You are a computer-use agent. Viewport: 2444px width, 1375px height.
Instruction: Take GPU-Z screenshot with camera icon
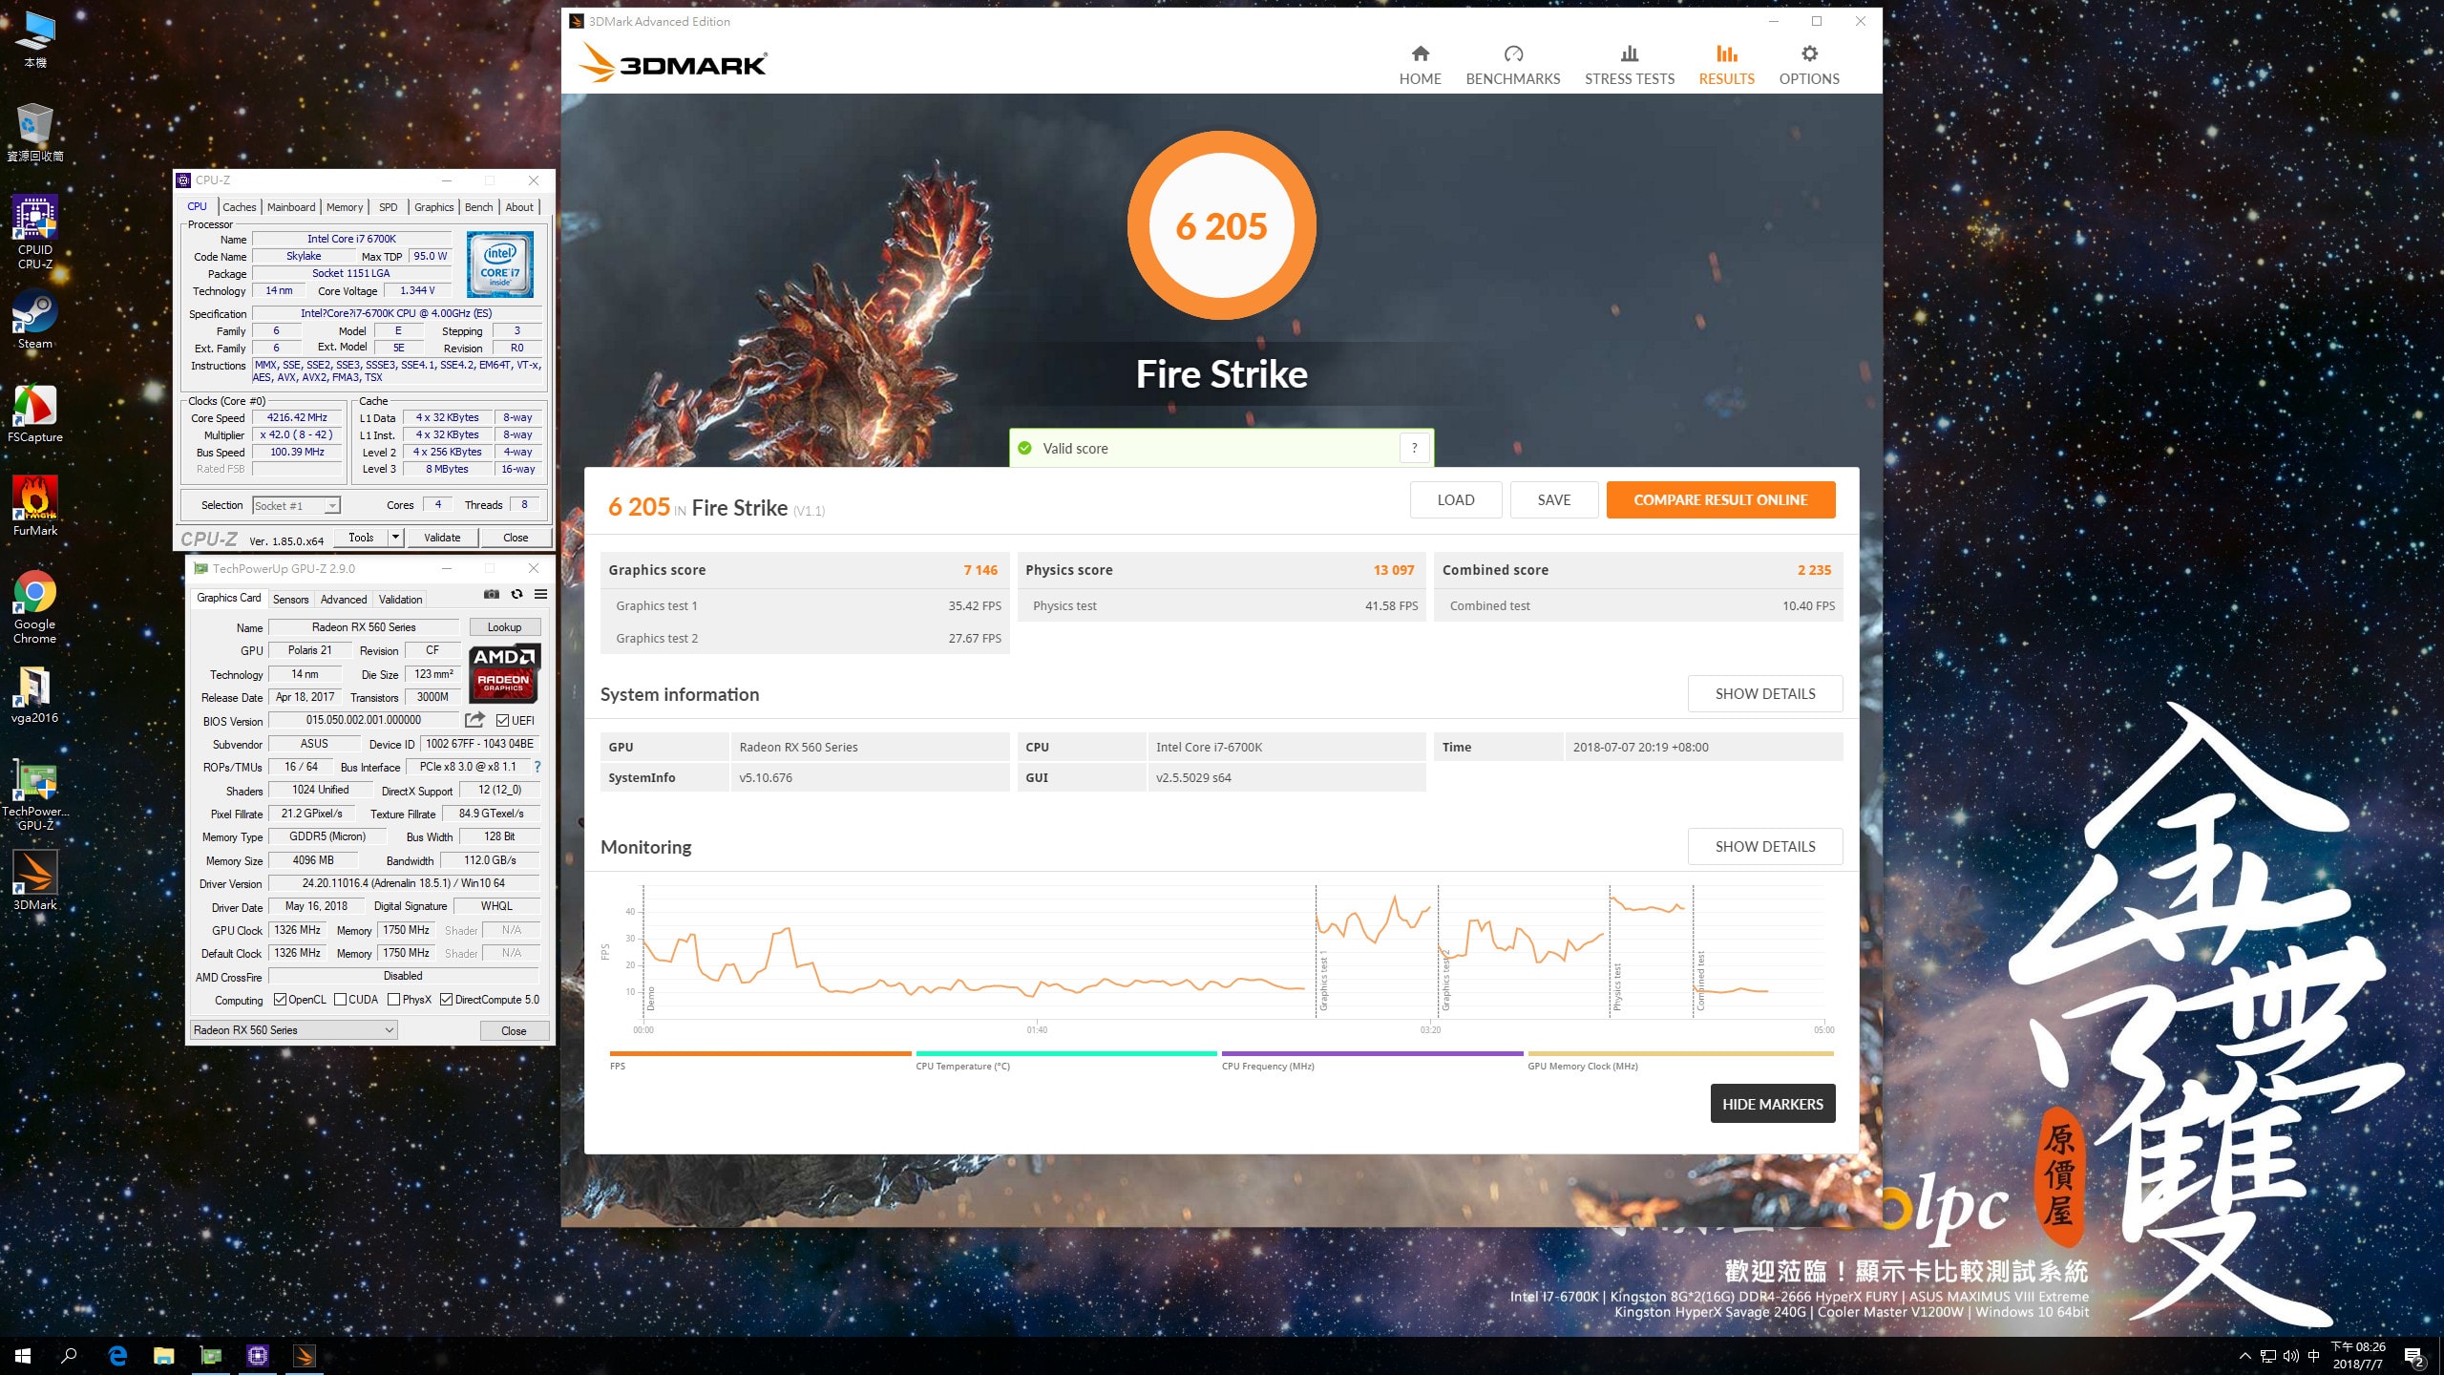[492, 594]
